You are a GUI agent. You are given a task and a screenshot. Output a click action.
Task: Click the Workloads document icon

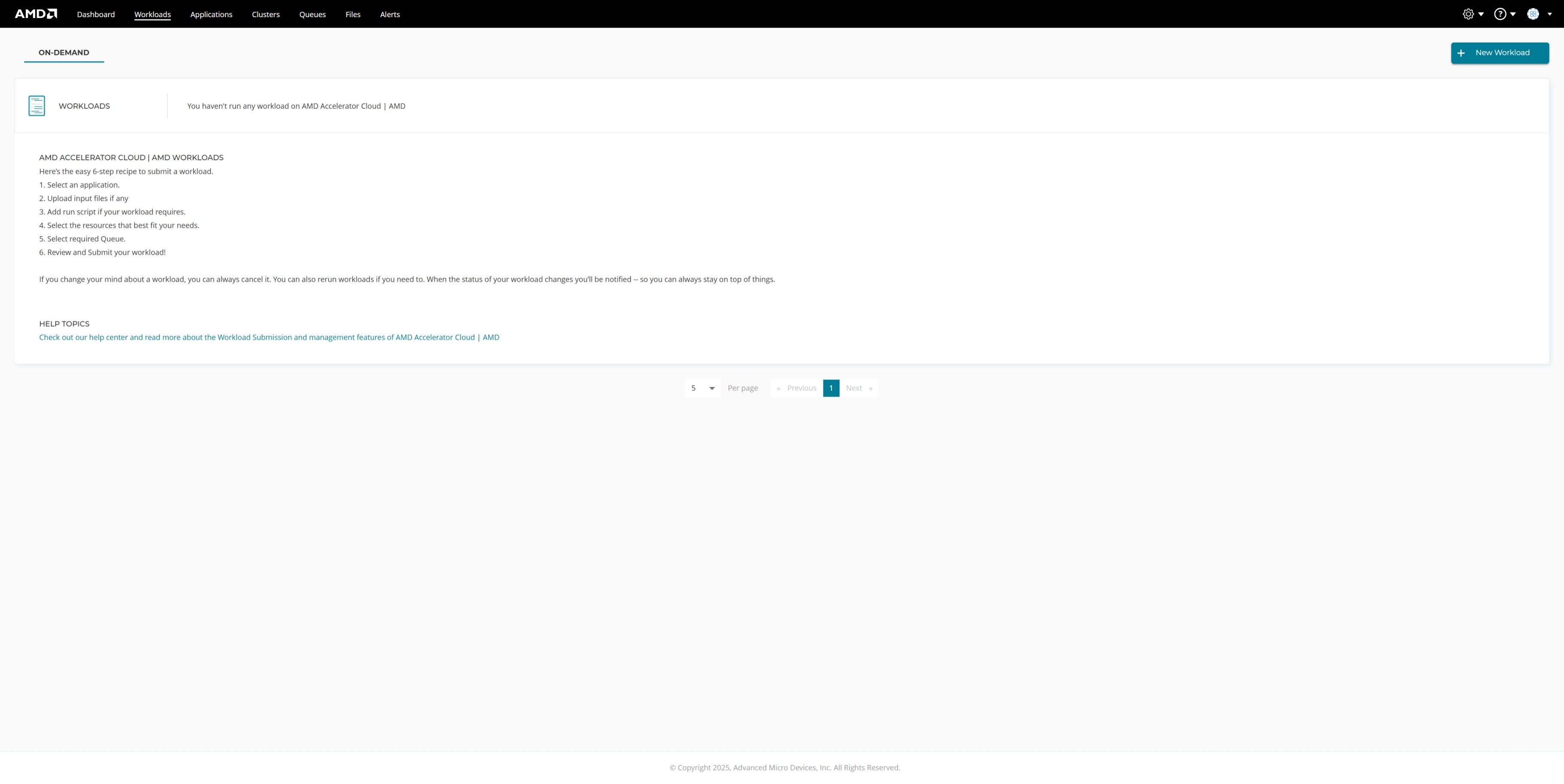pyautogui.click(x=37, y=106)
